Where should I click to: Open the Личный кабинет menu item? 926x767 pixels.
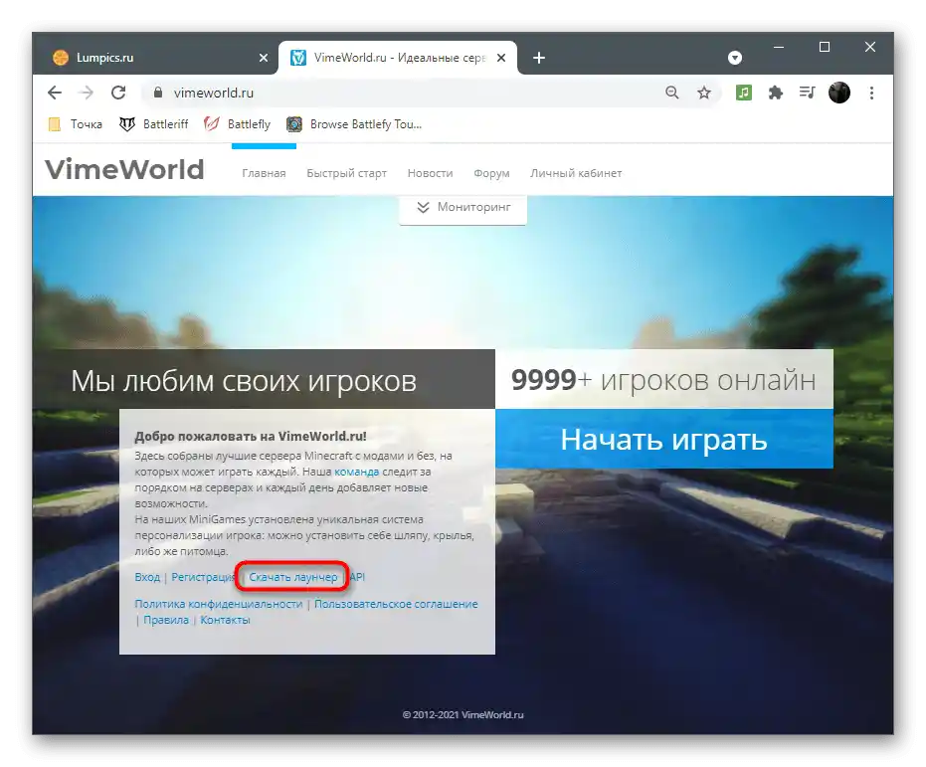coord(576,173)
